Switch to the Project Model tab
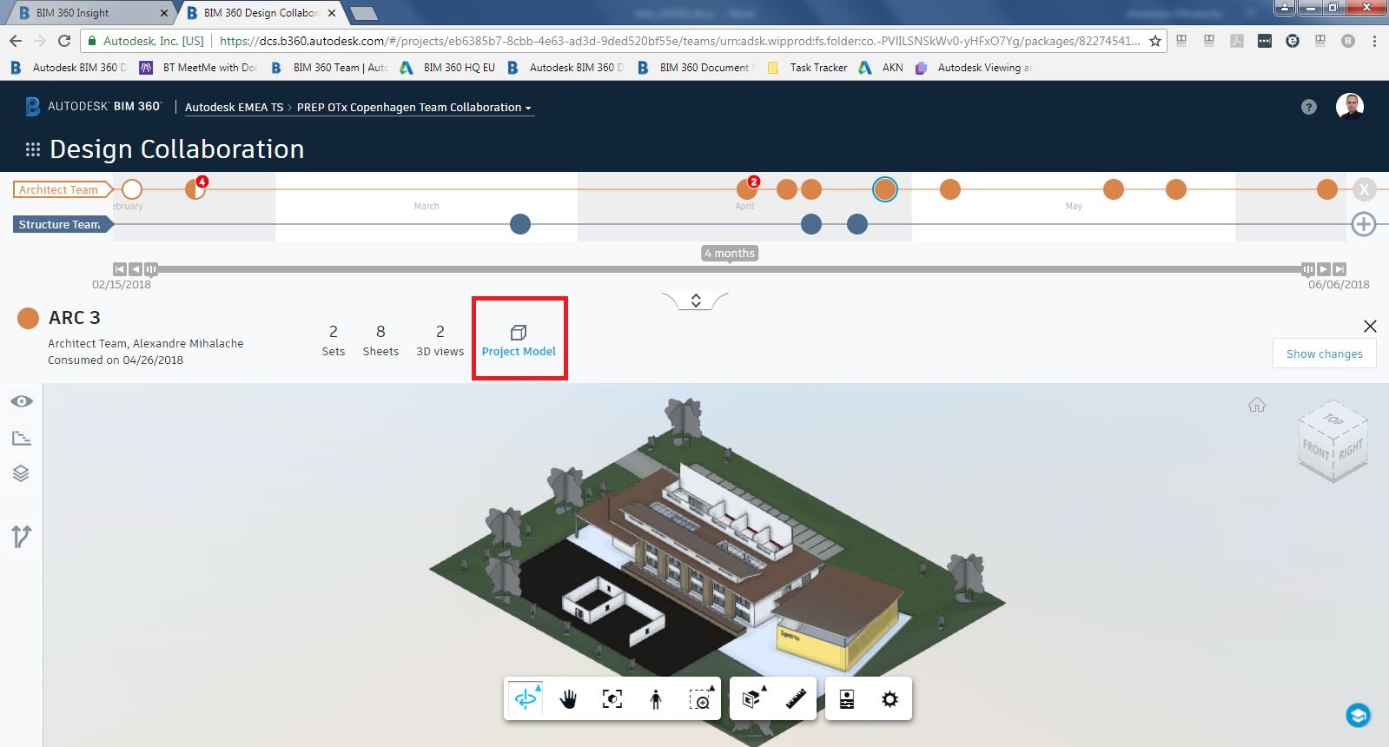The width and height of the screenshot is (1389, 747). (519, 340)
